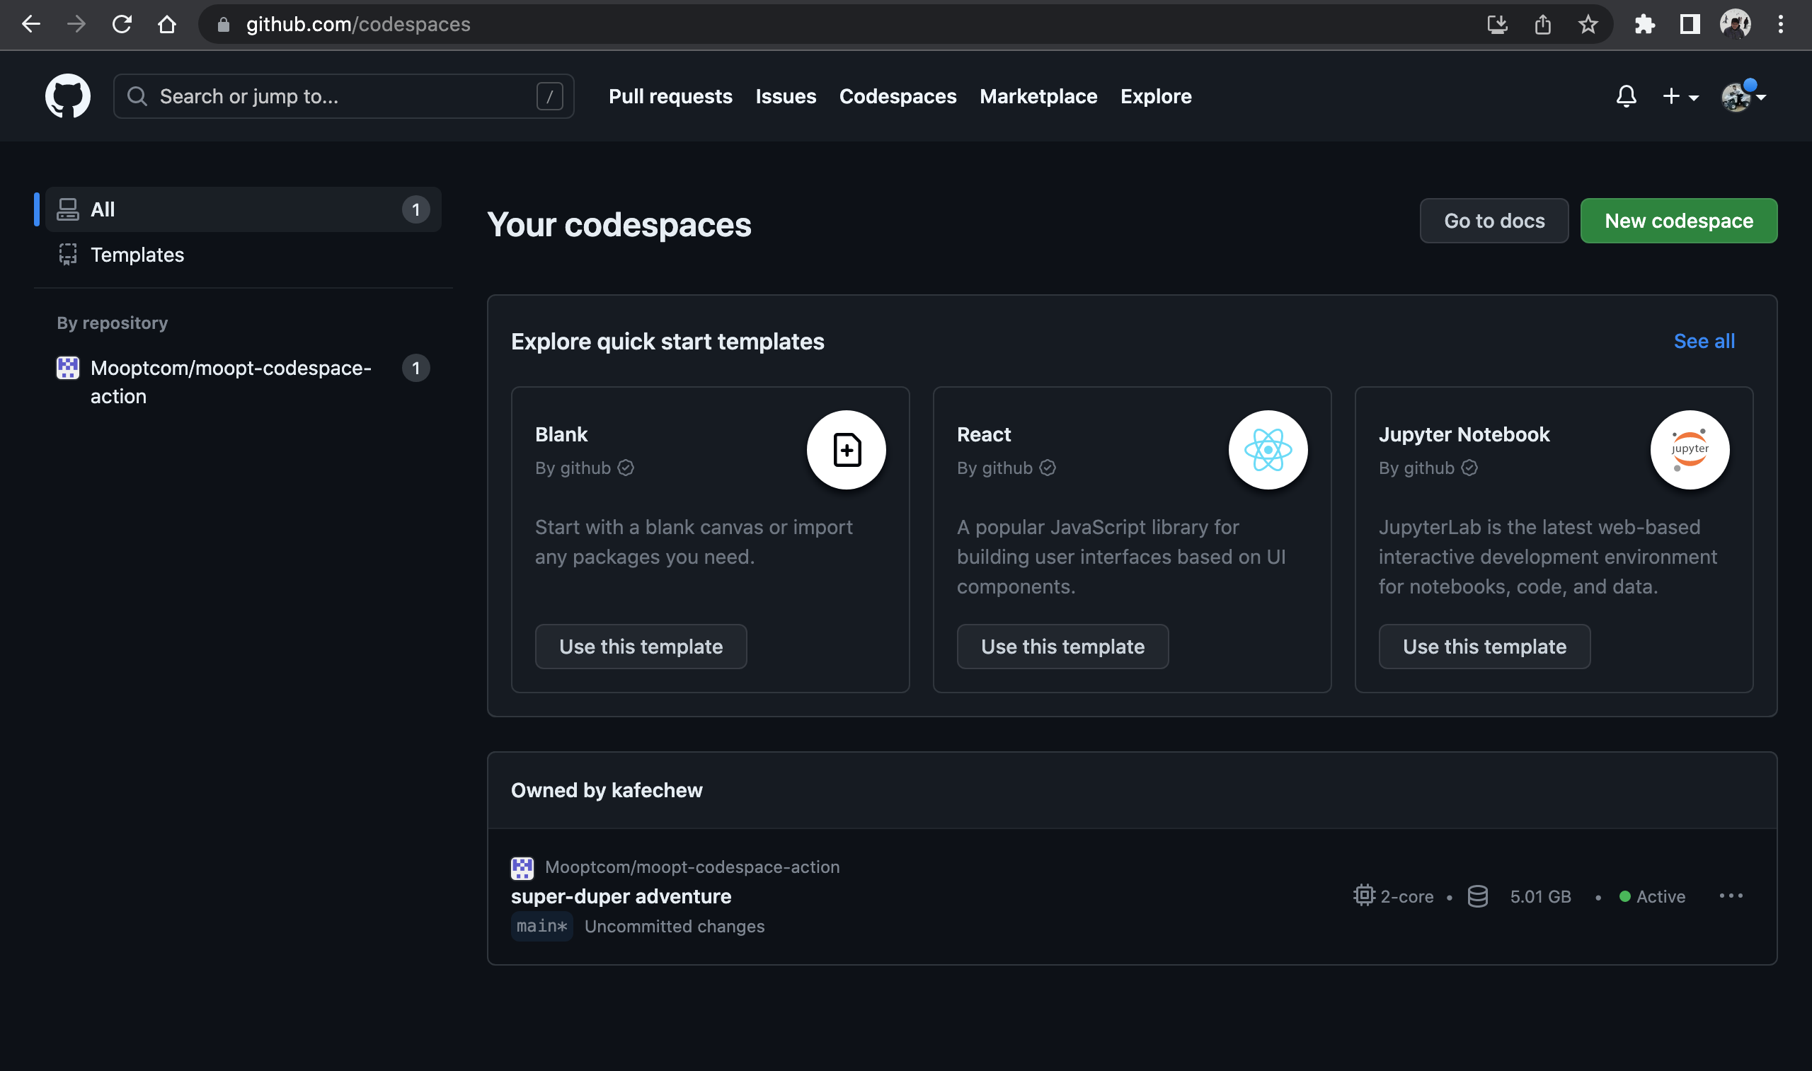This screenshot has width=1812, height=1071.
Task: Switch to the Templates section
Action: [137, 254]
